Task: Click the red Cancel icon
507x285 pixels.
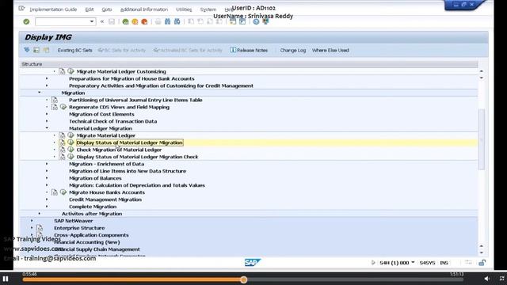Action: (144, 21)
